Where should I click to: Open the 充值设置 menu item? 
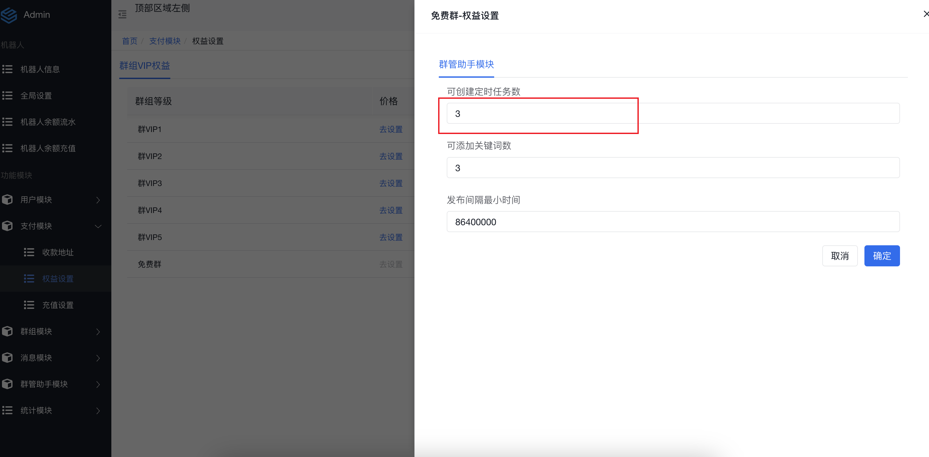click(x=58, y=305)
